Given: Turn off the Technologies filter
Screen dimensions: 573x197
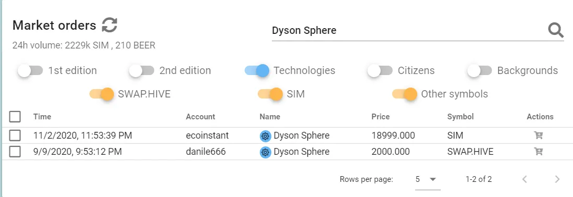Looking at the screenshot, I should [x=257, y=71].
